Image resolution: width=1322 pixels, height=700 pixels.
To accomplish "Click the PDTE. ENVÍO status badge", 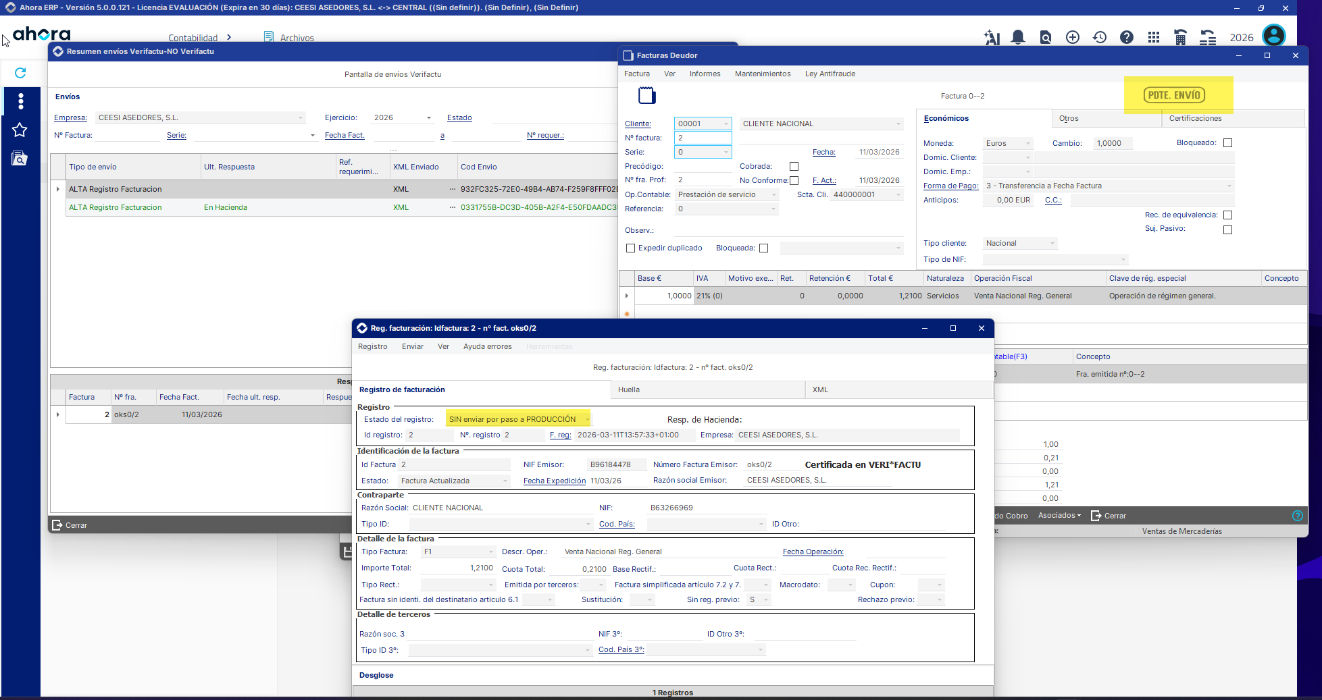I will (x=1175, y=95).
